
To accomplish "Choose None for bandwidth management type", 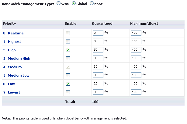I will [92, 4].
